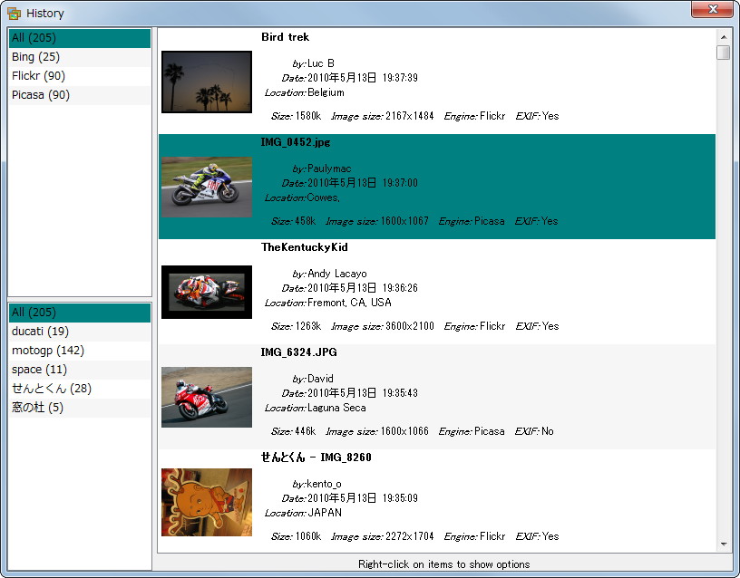
Task: Filter history by Bing (25)
Action: tap(79, 57)
